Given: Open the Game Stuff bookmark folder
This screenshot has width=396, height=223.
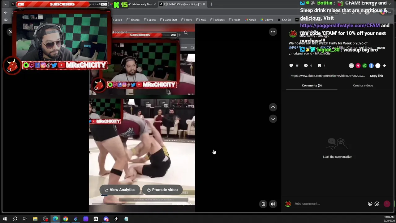Looking at the screenshot, I should click(168, 20).
